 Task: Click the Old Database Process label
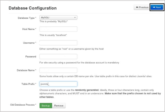[x=23, y=105]
